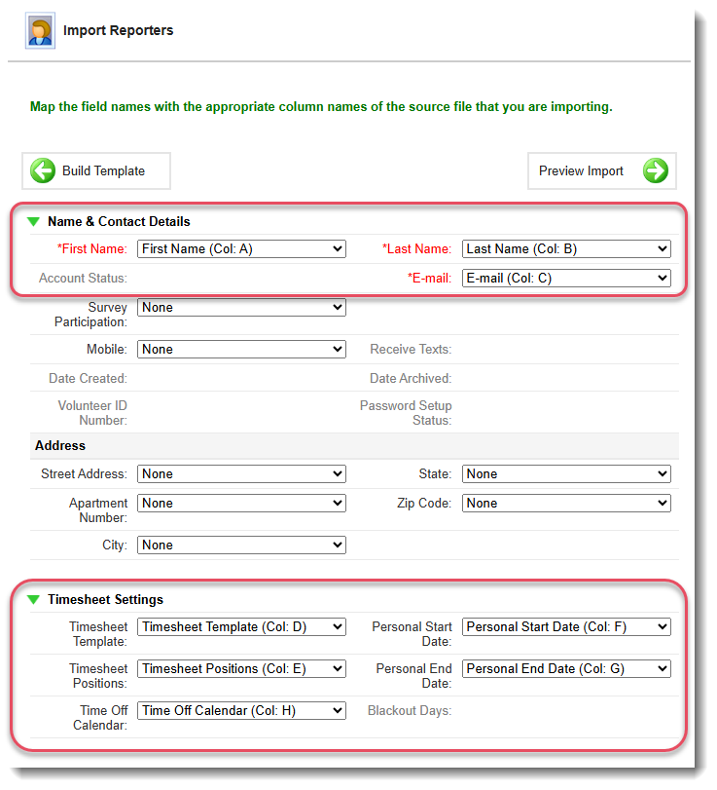Click the Import Reporters page title
Image resolution: width=717 pixels, height=790 pixels.
point(119,31)
